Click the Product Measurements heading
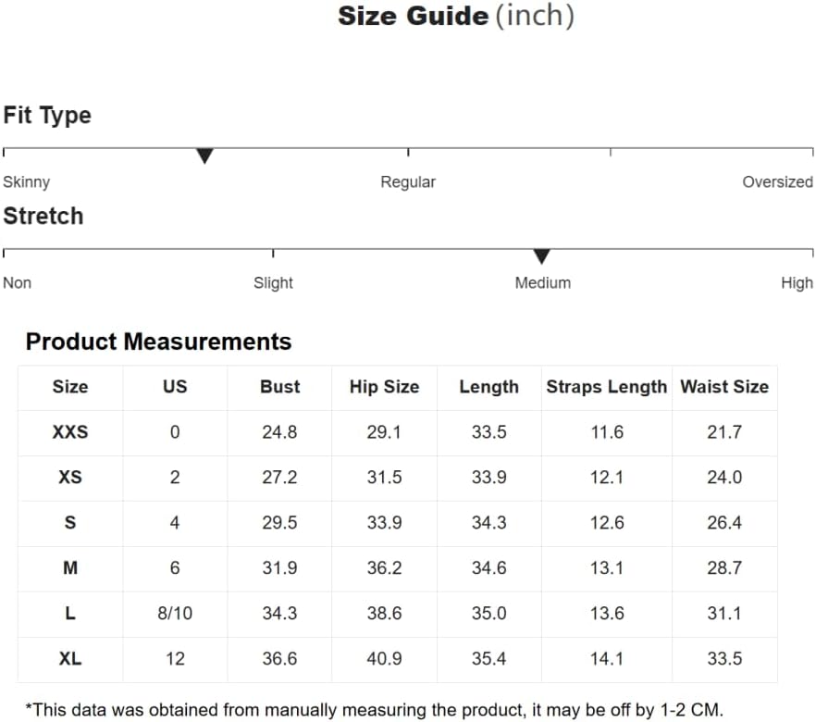 [159, 342]
